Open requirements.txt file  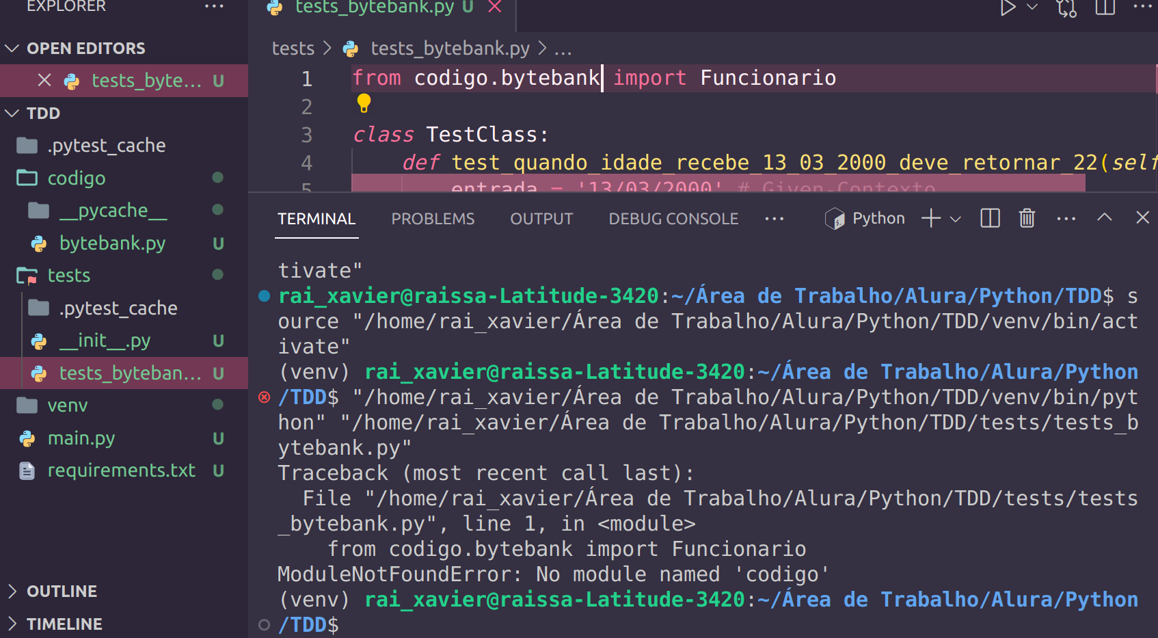pyautogui.click(x=121, y=470)
